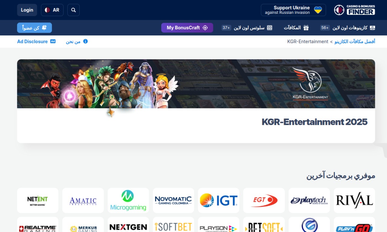Open NetEnt provider card

(38, 200)
